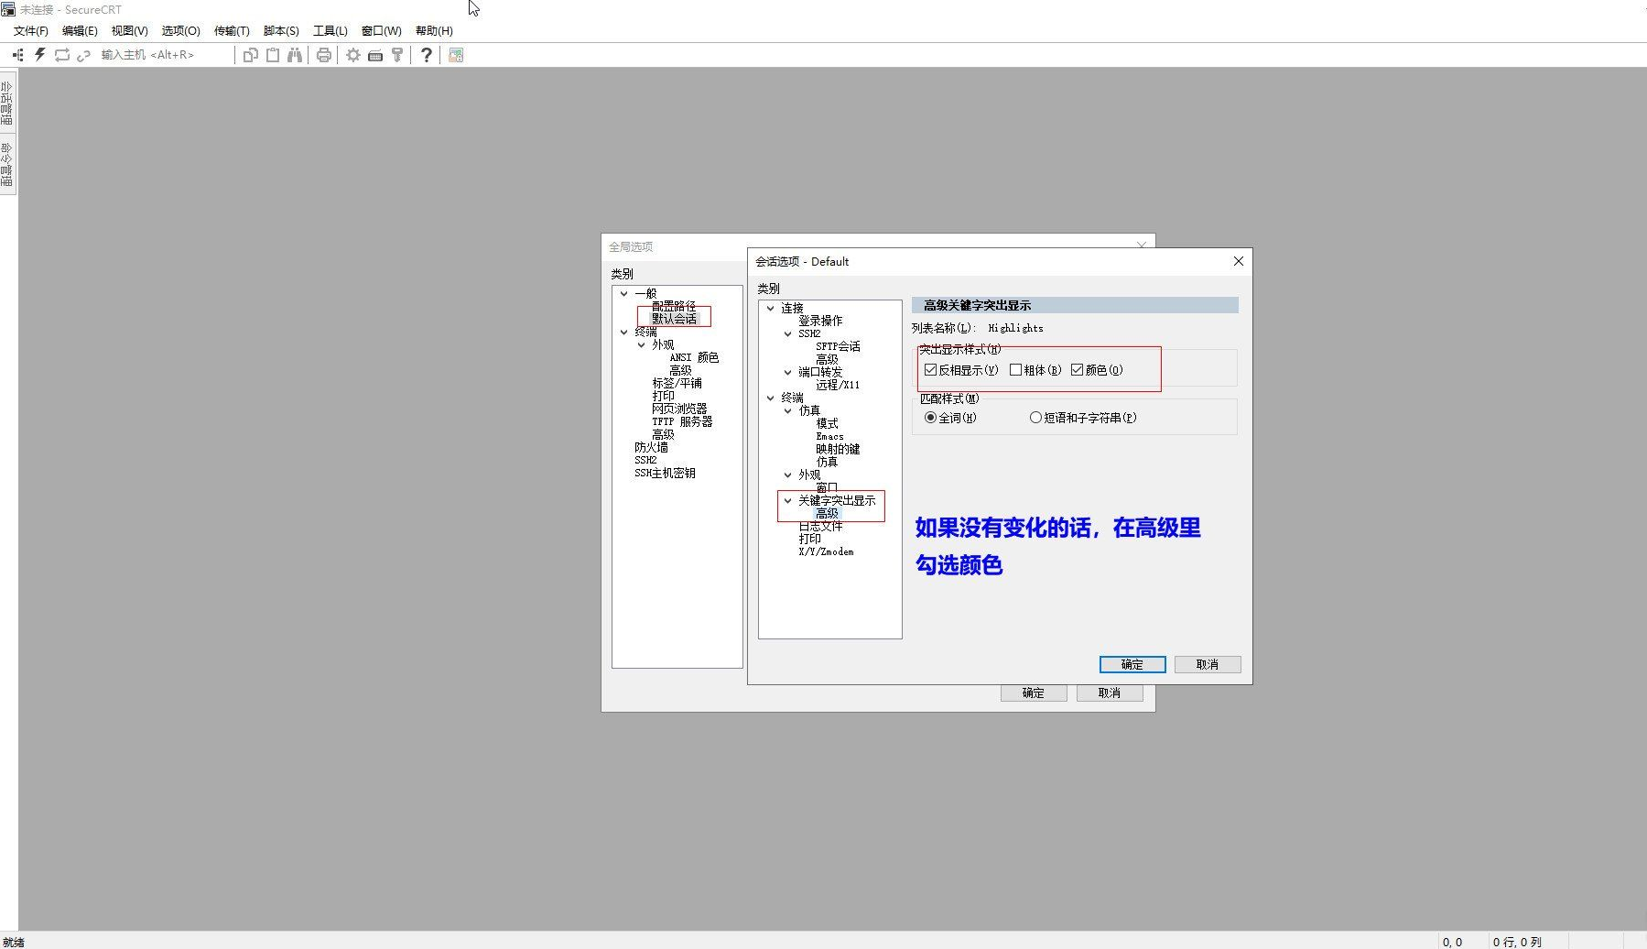Click the keyboard keymap editor icon
This screenshot has height=949, width=1647.
[375, 55]
